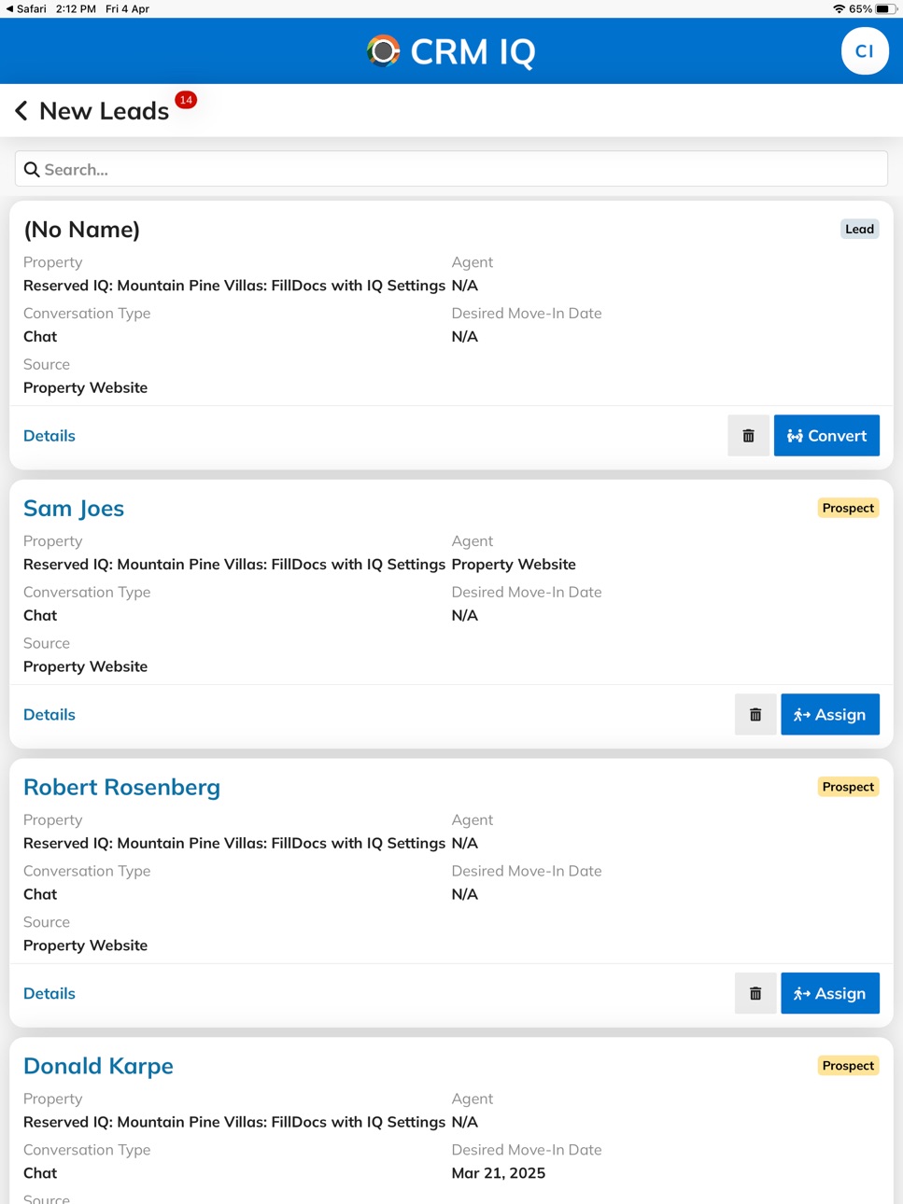Image resolution: width=903 pixels, height=1204 pixels.
Task: Click (No Name) Source value Property Website
Action: click(x=85, y=388)
